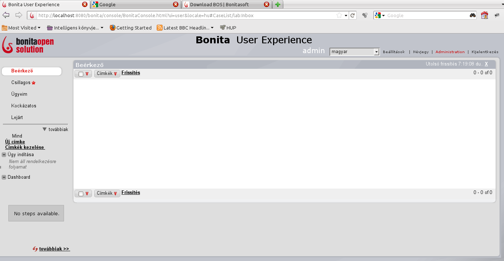Open a new tab with the green plus
Image resolution: width=504 pixels, height=261 pixels.
pos(278,4)
